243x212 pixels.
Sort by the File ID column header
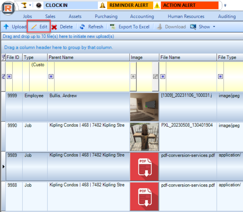click(x=14, y=58)
